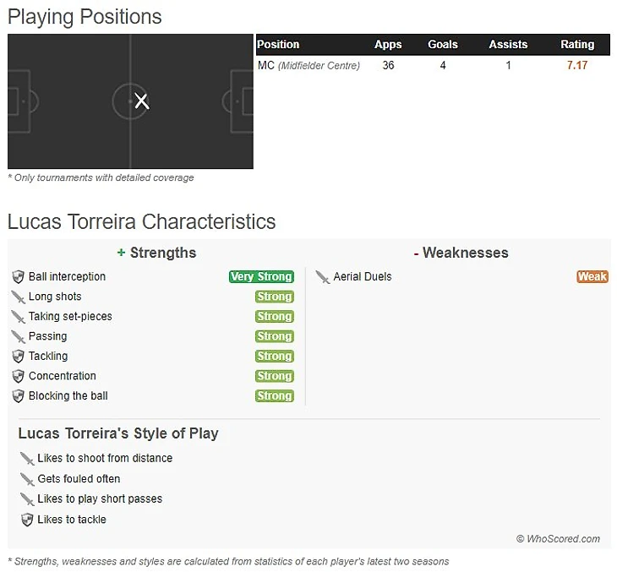Click the Goals column header
Image resolution: width=617 pixels, height=572 pixels.
[443, 45]
